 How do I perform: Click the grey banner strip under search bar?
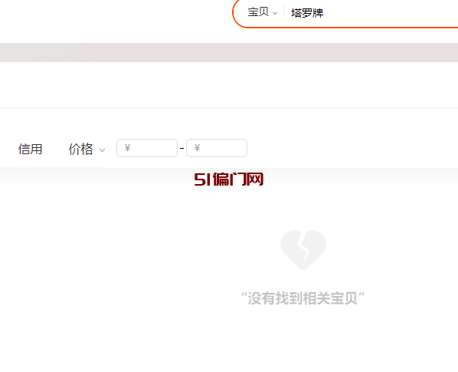tap(229, 53)
